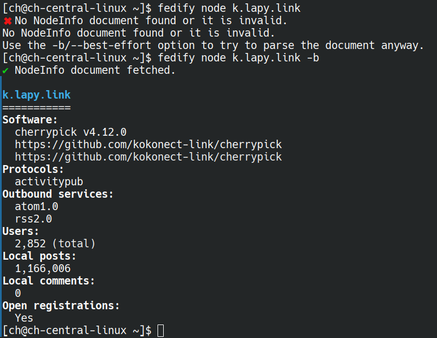This screenshot has height=338, width=437.
Task: Click the Open registrations: heading
Action: coord(61,306)
